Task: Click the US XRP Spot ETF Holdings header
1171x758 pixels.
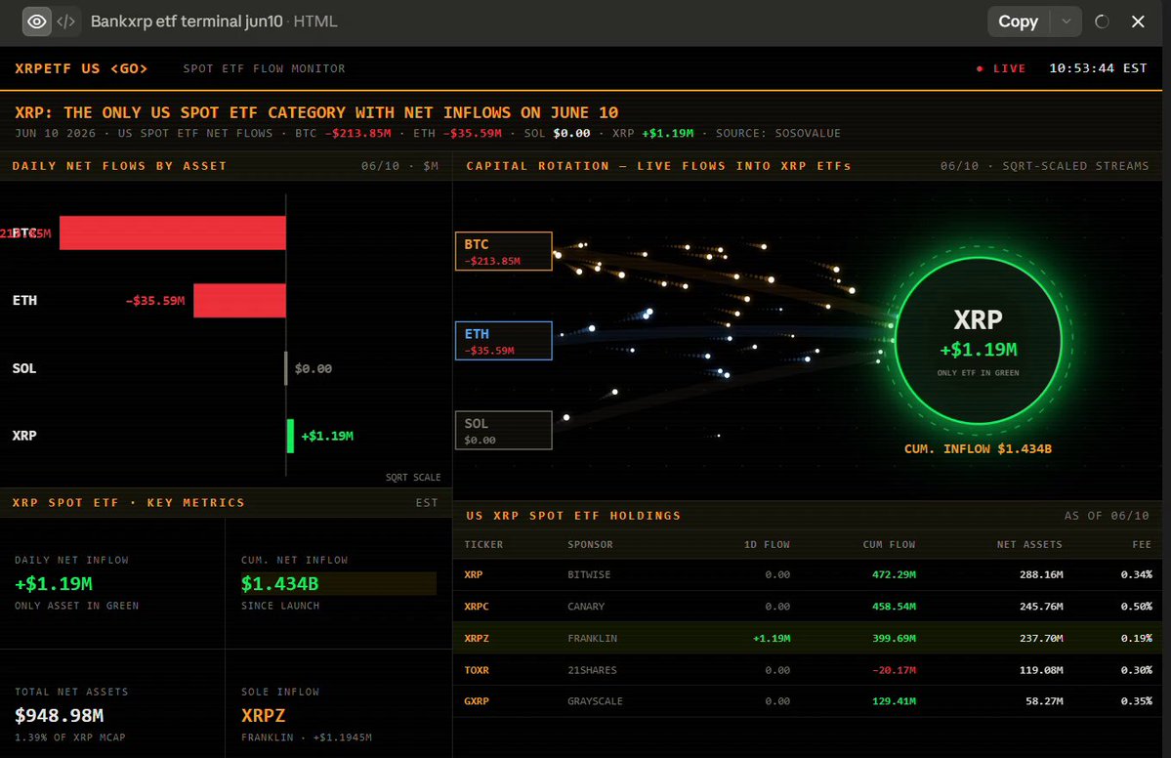Action: [x=573, y=516]
